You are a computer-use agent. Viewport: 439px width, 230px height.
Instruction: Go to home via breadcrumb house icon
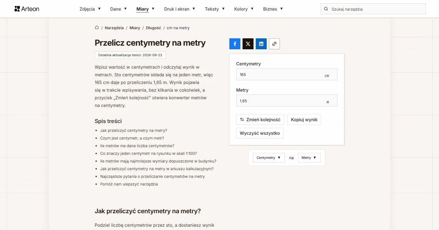(97, 27)
